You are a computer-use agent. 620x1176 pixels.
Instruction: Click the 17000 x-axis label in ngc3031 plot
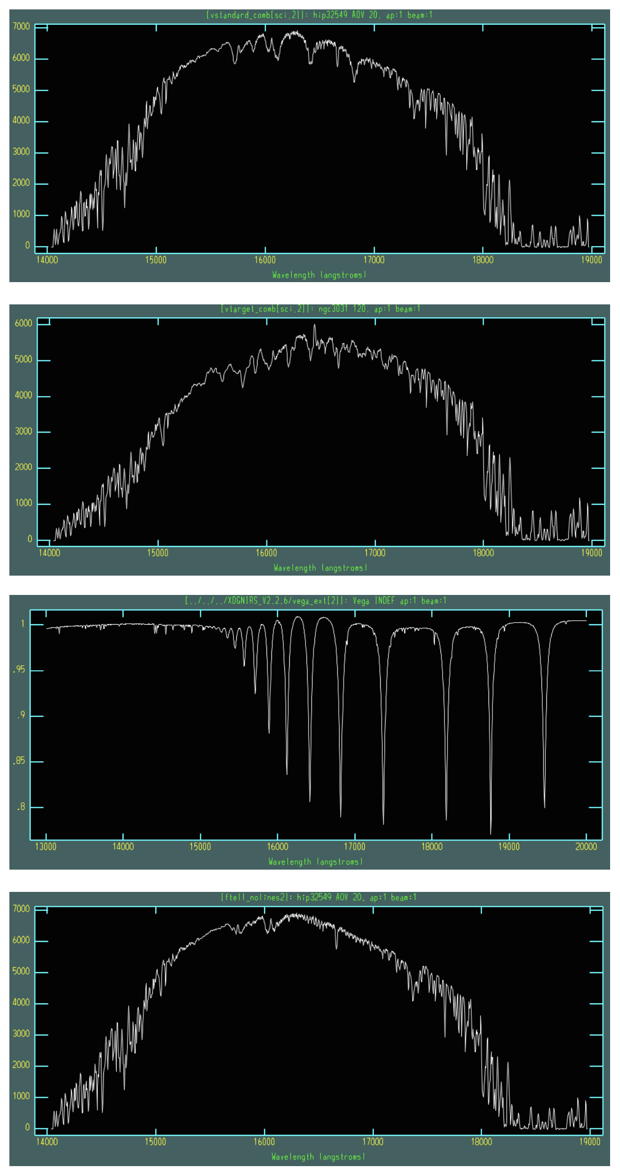[375, 553]
